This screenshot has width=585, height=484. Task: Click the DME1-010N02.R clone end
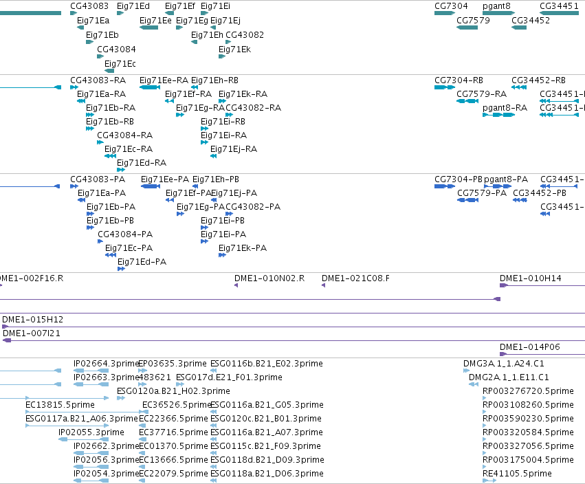pos(236,285)
